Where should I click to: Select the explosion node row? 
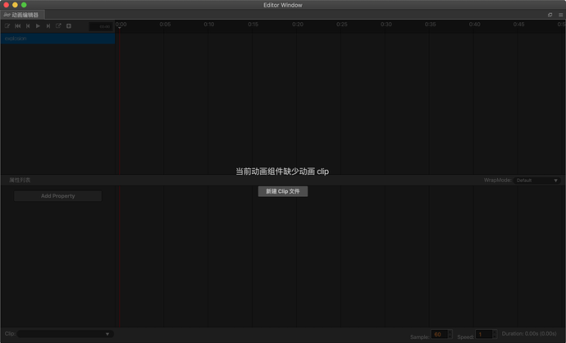pos(57,39)
